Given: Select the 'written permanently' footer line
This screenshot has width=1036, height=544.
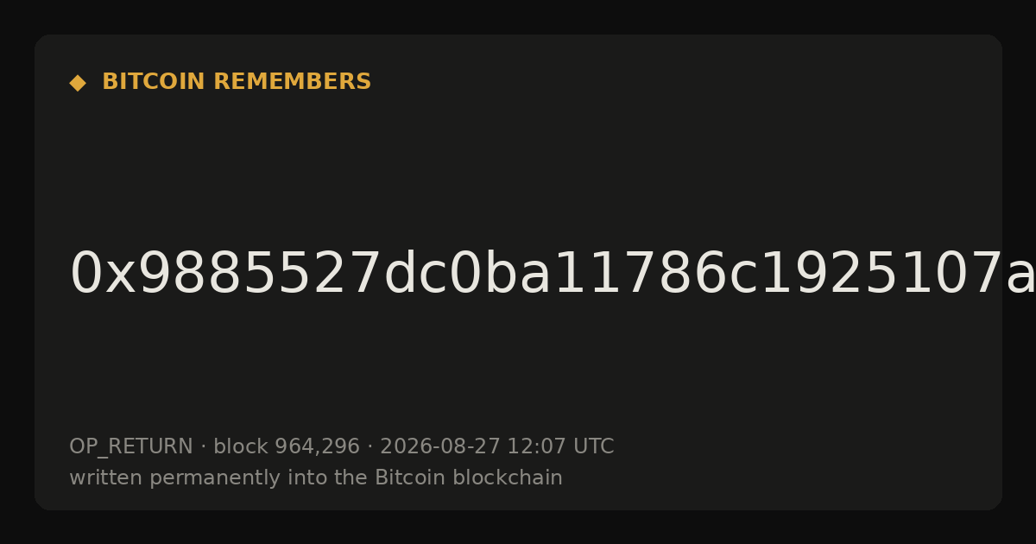Looking at the screenshot, I should point(316,478).
